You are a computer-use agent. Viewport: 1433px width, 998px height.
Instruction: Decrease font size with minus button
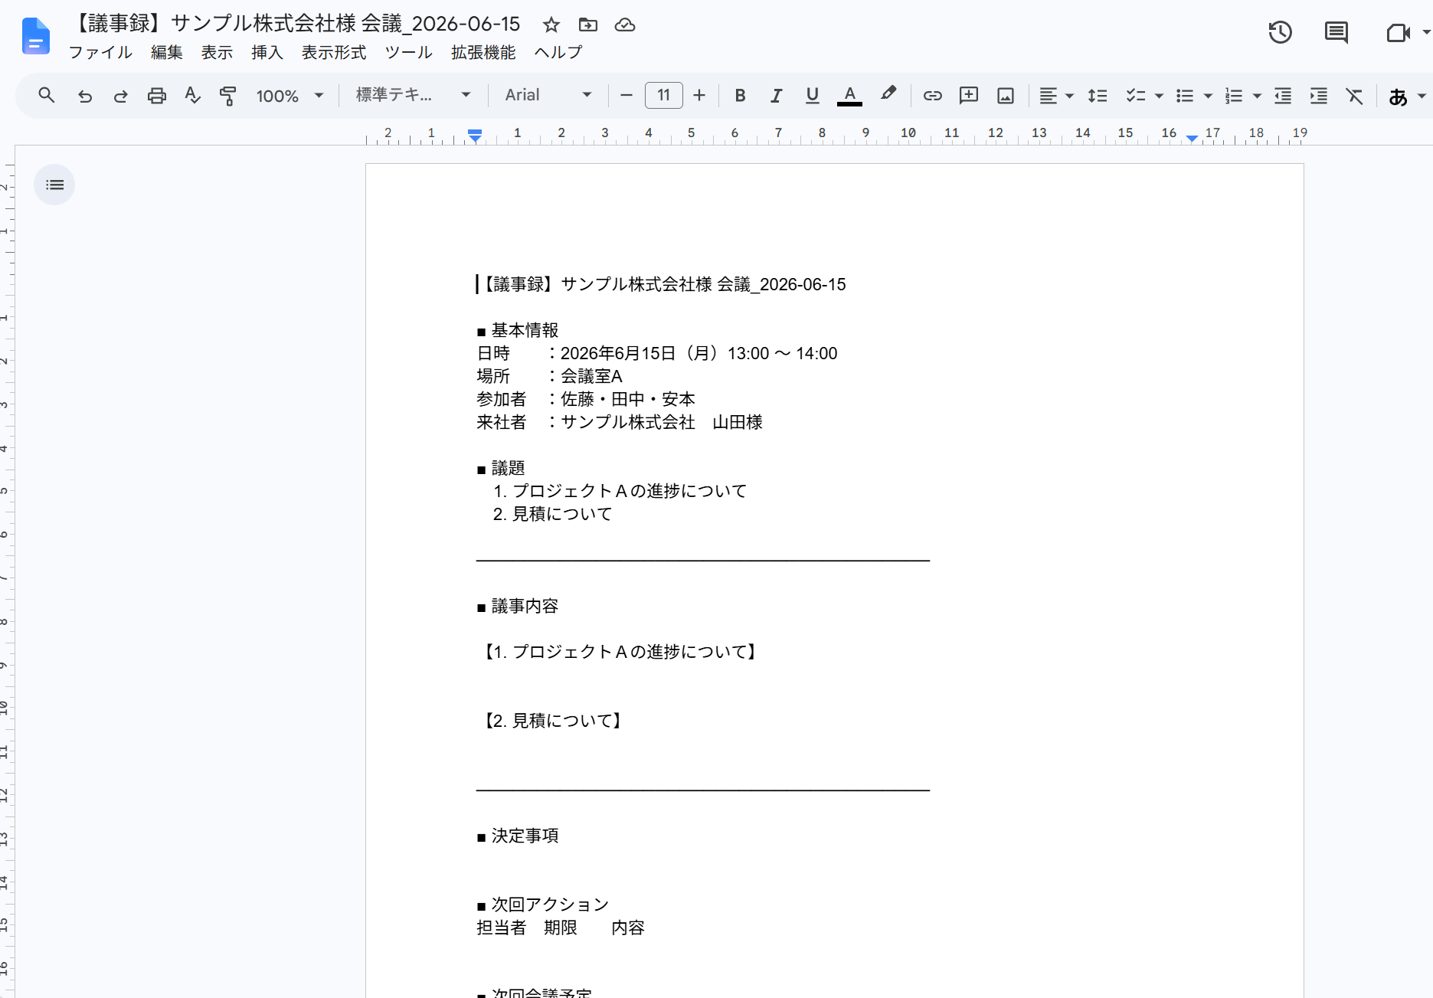click(626, 96)
